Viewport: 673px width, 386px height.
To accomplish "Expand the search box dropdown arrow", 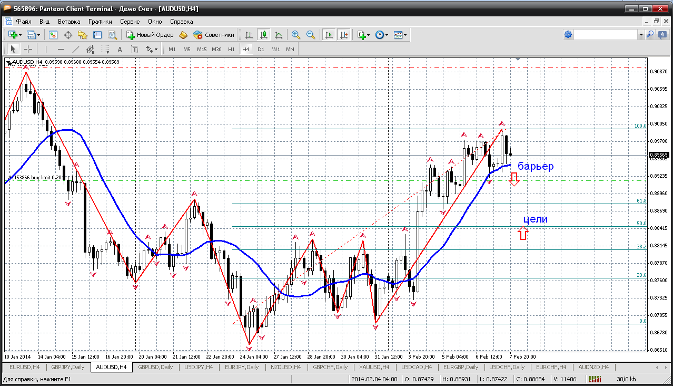I will [641, 35].
